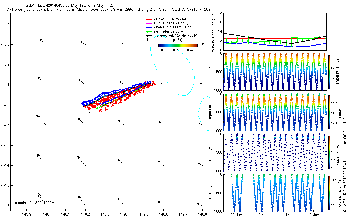Click the '(m/s)' label above the colorbar
Screen dimensions: 349x218
178,40
